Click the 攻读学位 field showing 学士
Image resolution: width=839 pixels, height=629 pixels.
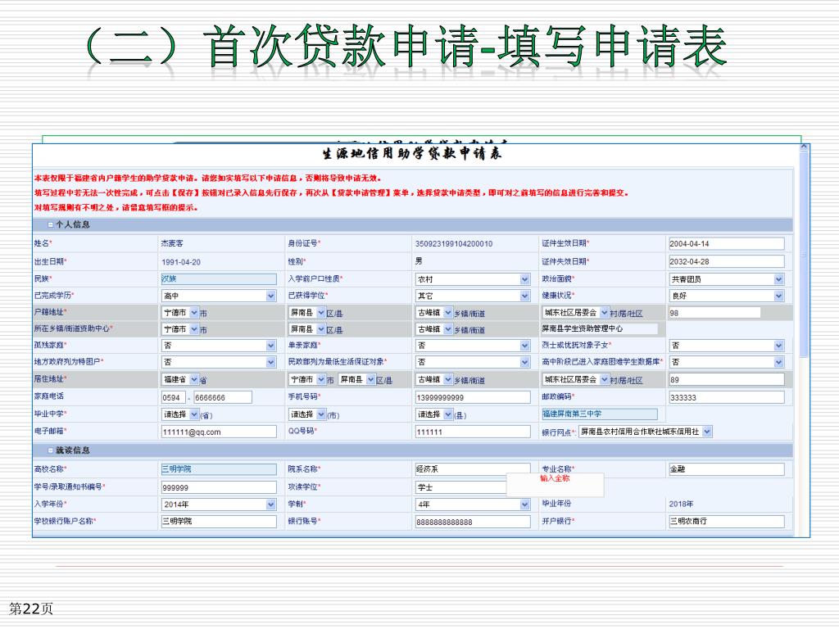[x=461, y=487]
